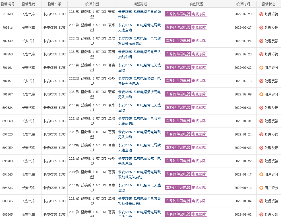
Task: Open complaint link in row 696703
Action: click(x=140, y=161)
